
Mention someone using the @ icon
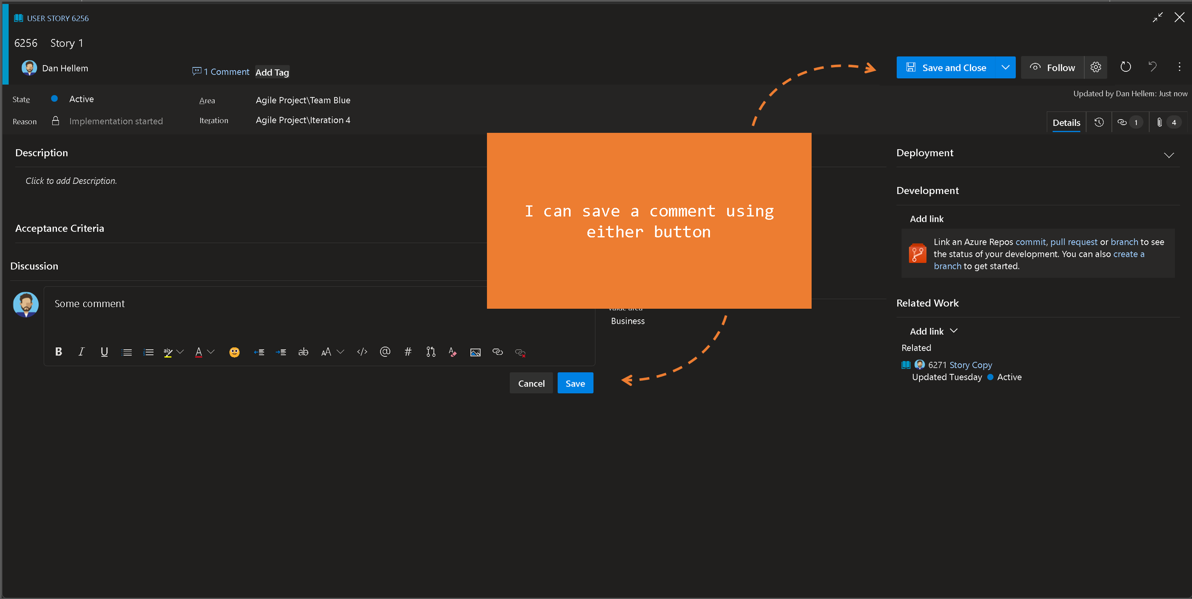(x=385, y=352)
